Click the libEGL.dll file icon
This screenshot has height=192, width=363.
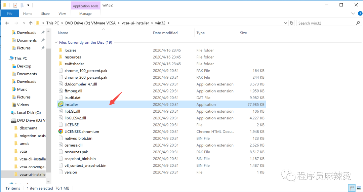pos(61,111)
